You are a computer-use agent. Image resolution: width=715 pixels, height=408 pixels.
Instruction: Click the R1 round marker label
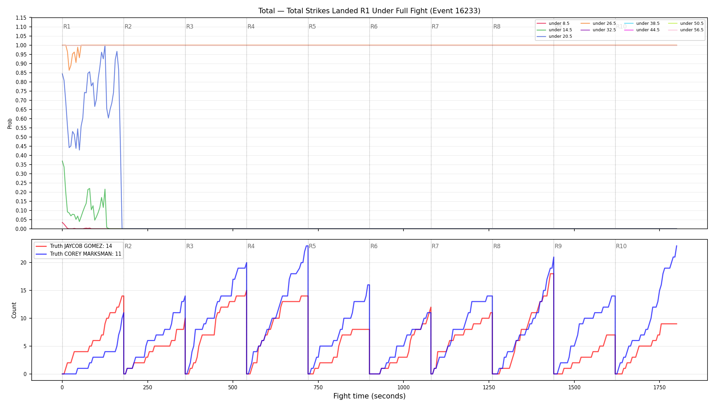pyautogui.click(x=67, y=27)
